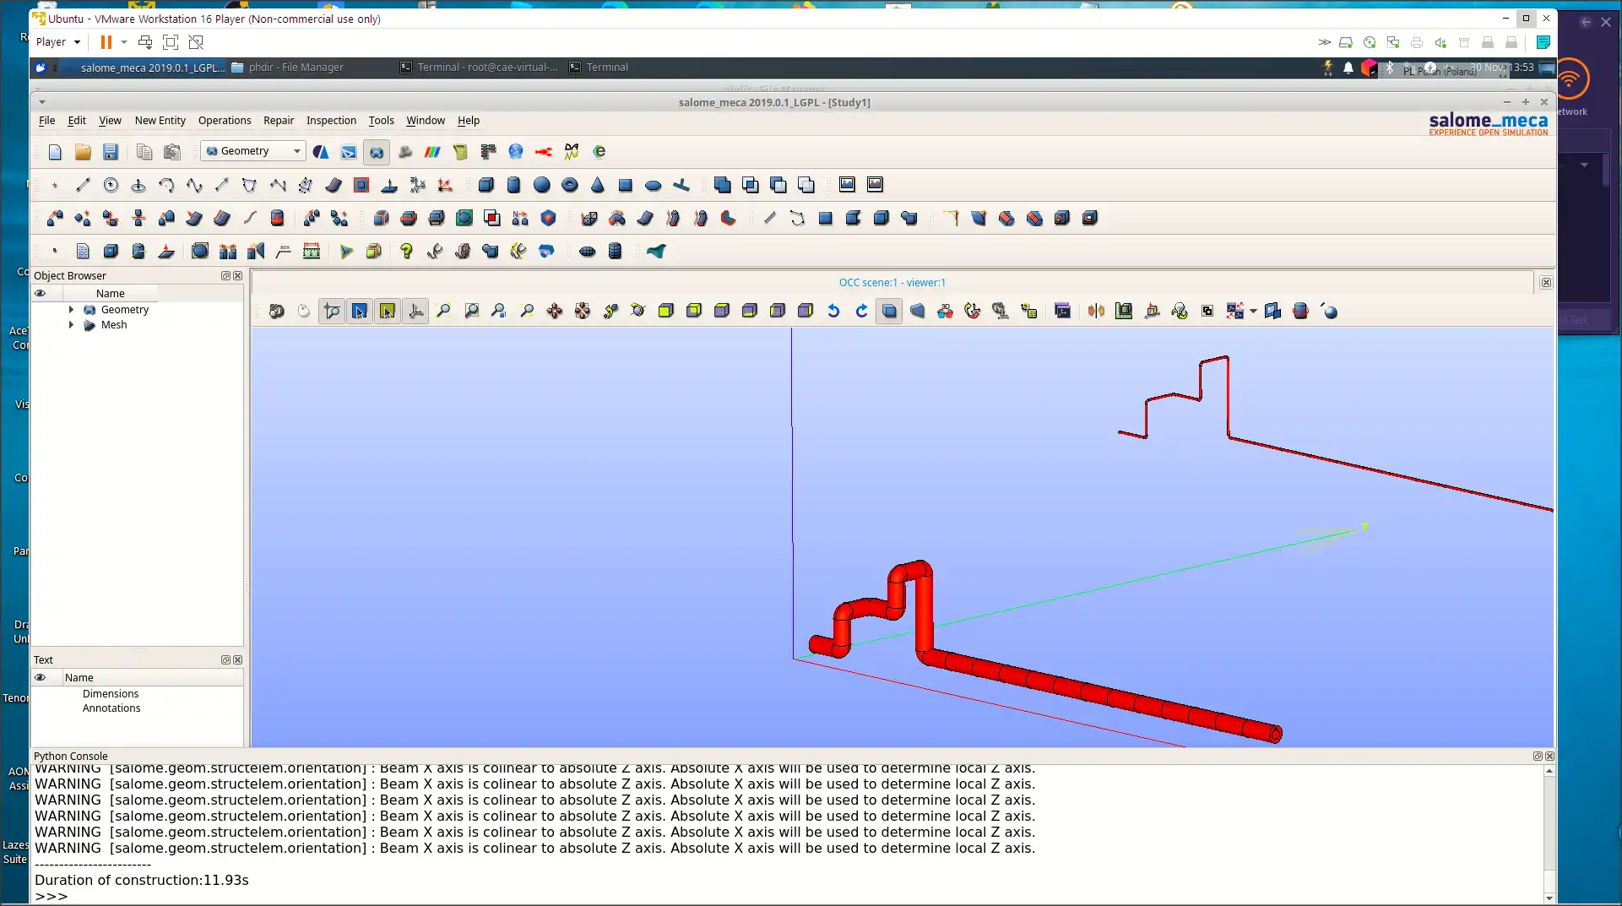Expand the Geometry tree node
This screenshot has height=906, width=1622.
tap(71, 310)
